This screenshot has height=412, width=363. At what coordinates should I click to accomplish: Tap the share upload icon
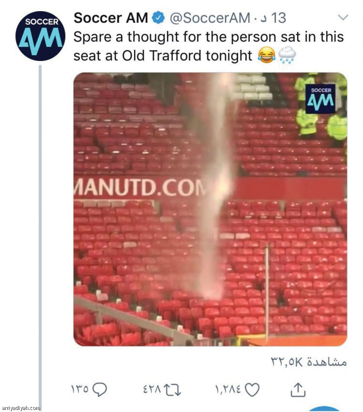click(x=298, y=389)
